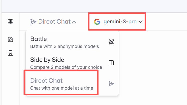Click the paper plane icon in the Direct Chat option
The width and height of the screenshot is (187, 105).
[x=111, y=84]
